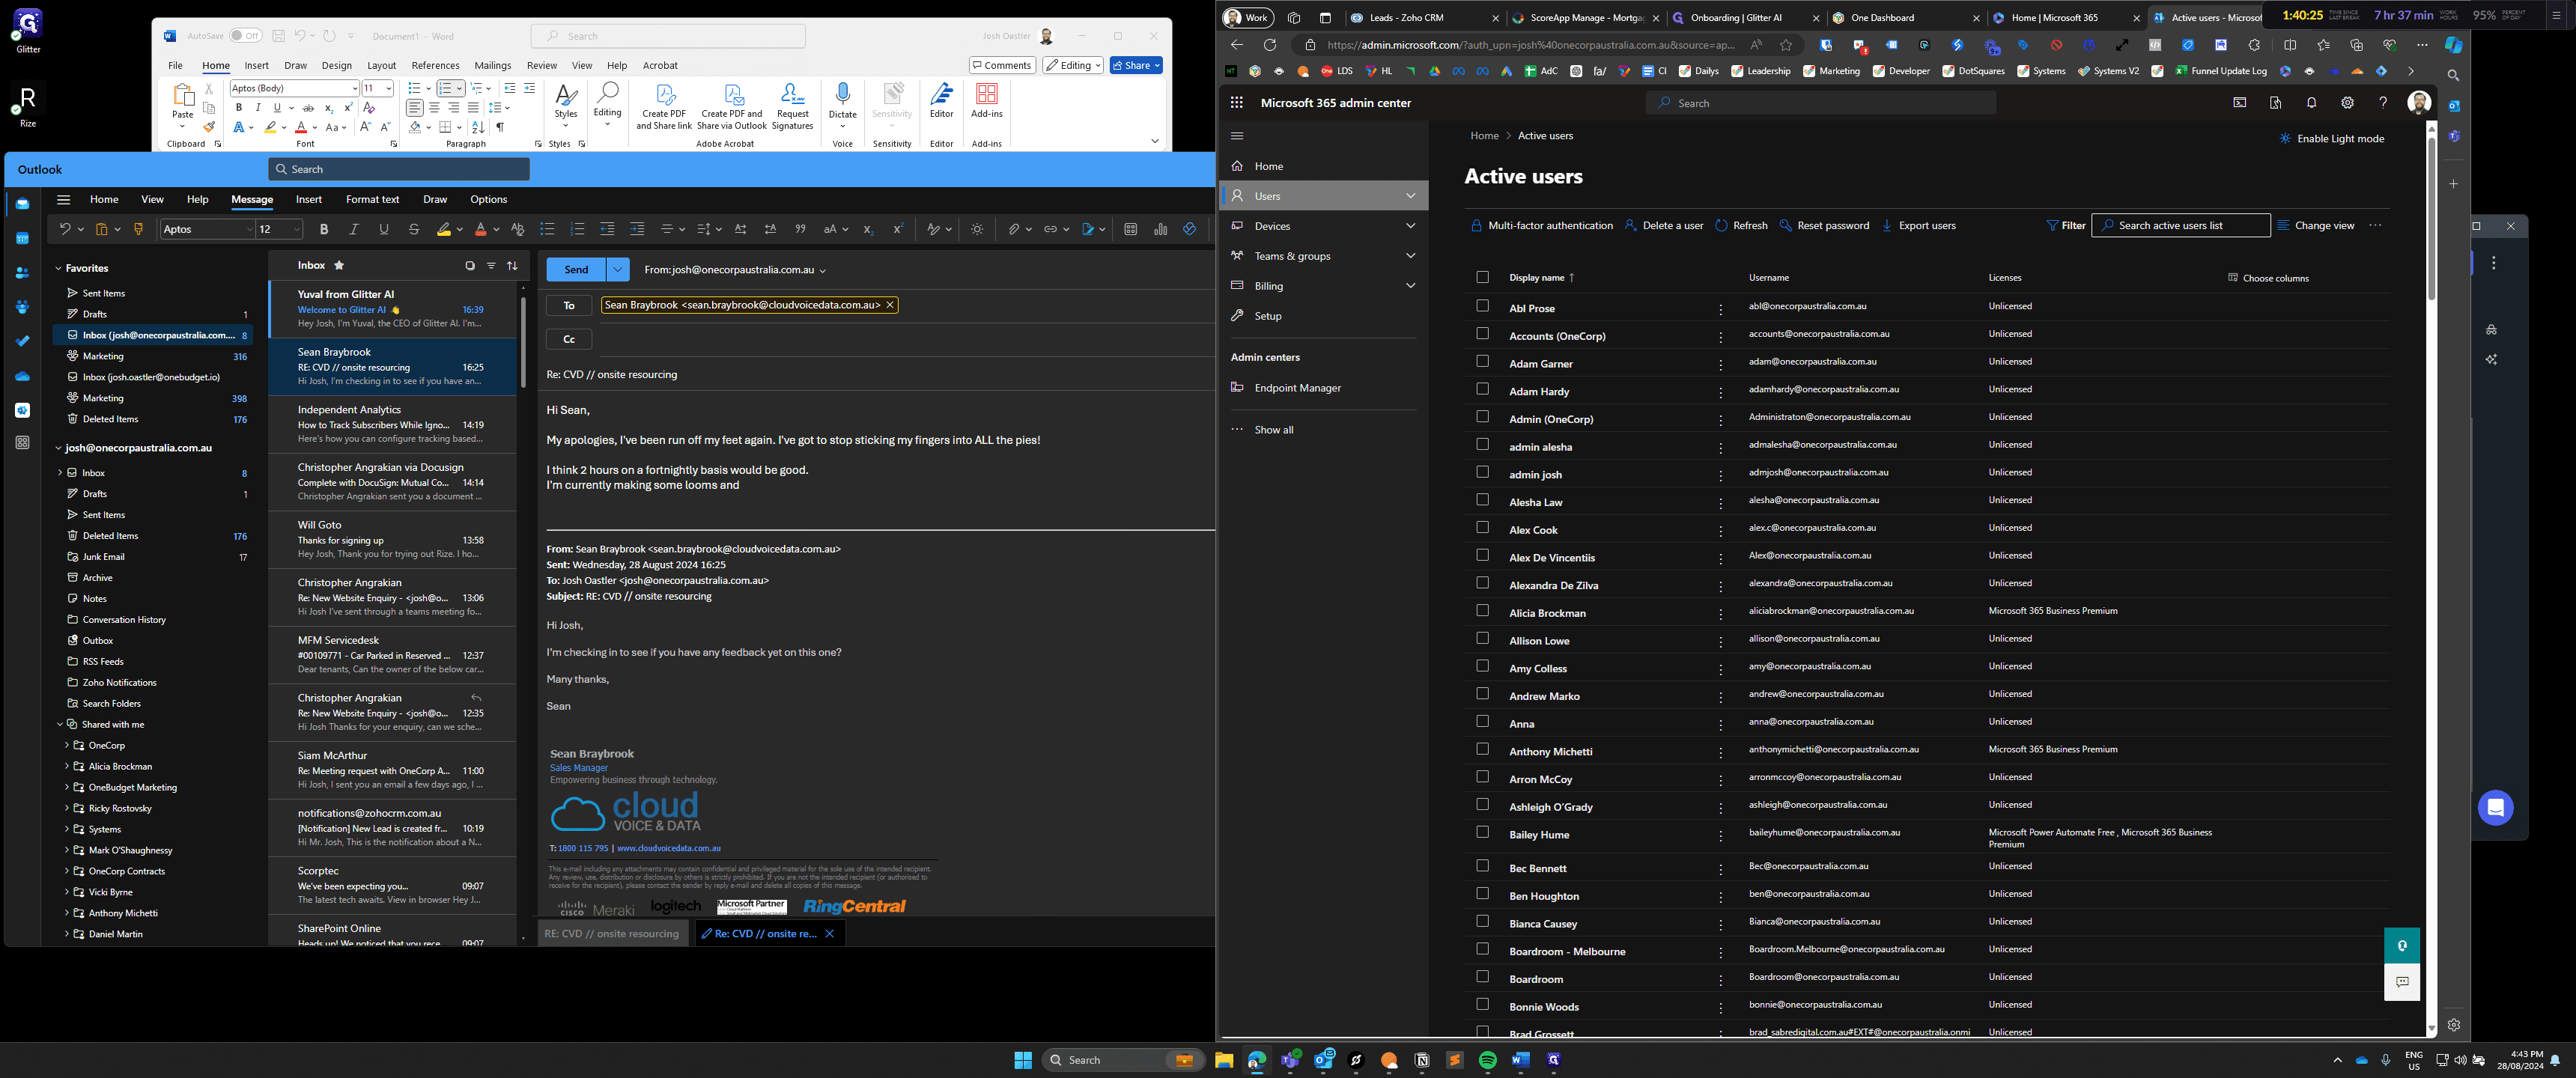The width and height of the screenshot is (2576, 1078).
Task: Toggle the Word AutoSave switch
Action: [x=245, y=36]
